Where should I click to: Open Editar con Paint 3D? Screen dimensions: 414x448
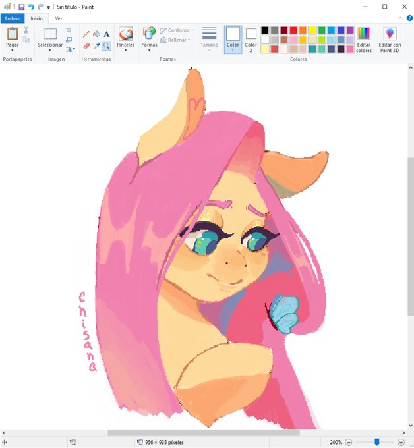(x=390, y=40)
